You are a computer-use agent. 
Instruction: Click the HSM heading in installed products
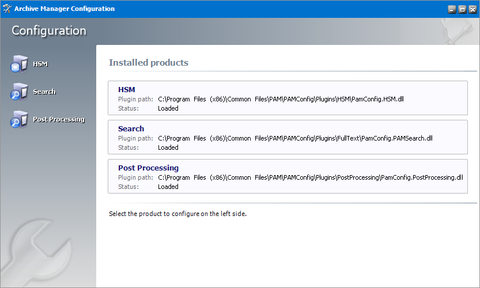(x=126, y=89)
